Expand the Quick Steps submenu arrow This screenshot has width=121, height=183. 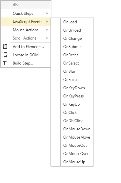pos(47,13)
